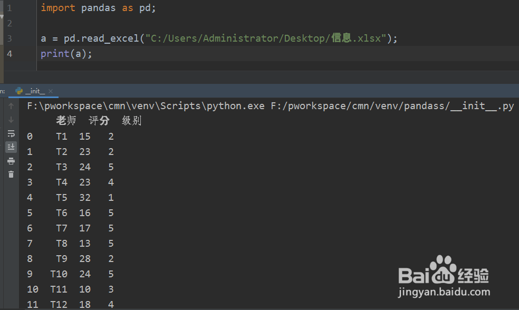Click the jingyan.baidu.com watermark link
Screen dimensions: 519x310
pos(444,292)
